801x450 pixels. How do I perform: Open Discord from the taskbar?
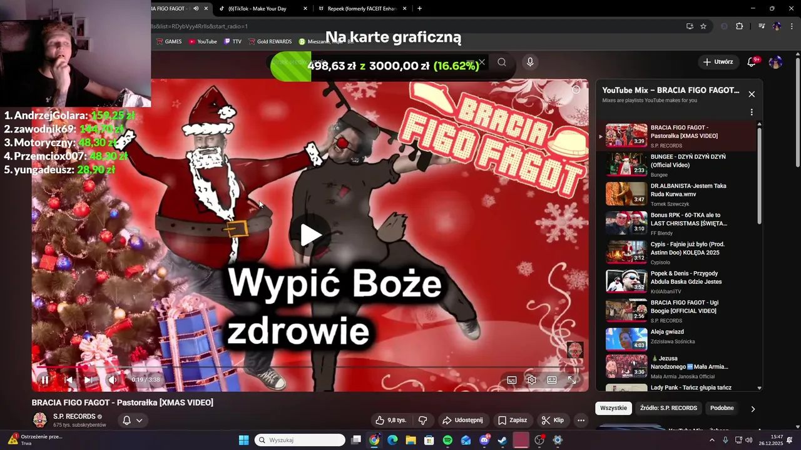click(x=484, y=440)
